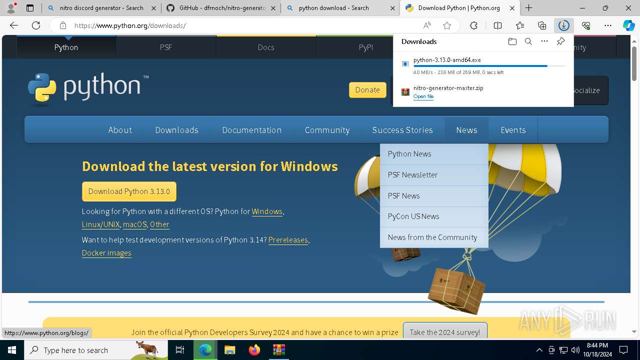Close the Download Python tab
This screenshot has height=360, width=640.
(512, 8)
